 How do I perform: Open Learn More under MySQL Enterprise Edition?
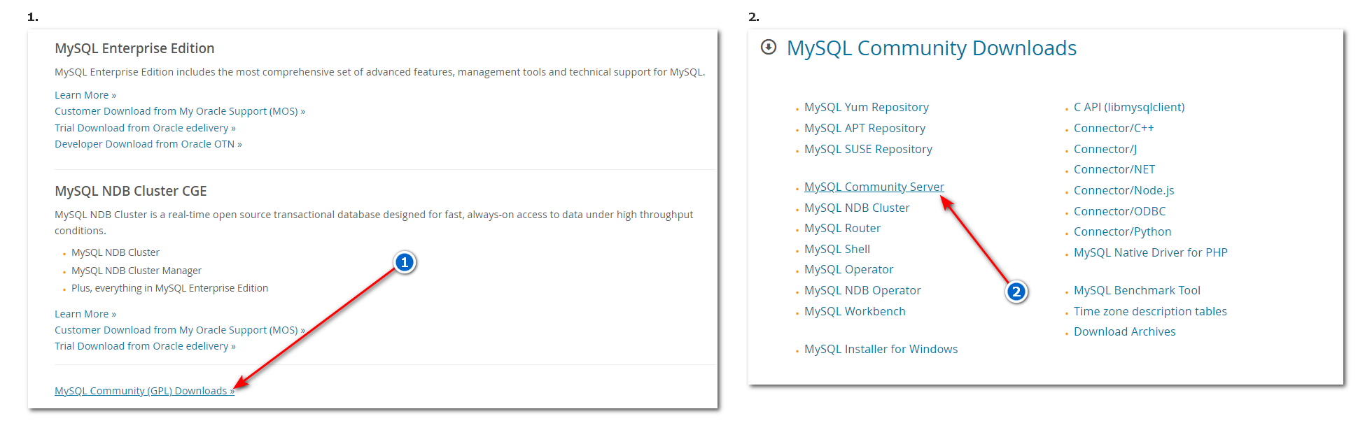85,95
